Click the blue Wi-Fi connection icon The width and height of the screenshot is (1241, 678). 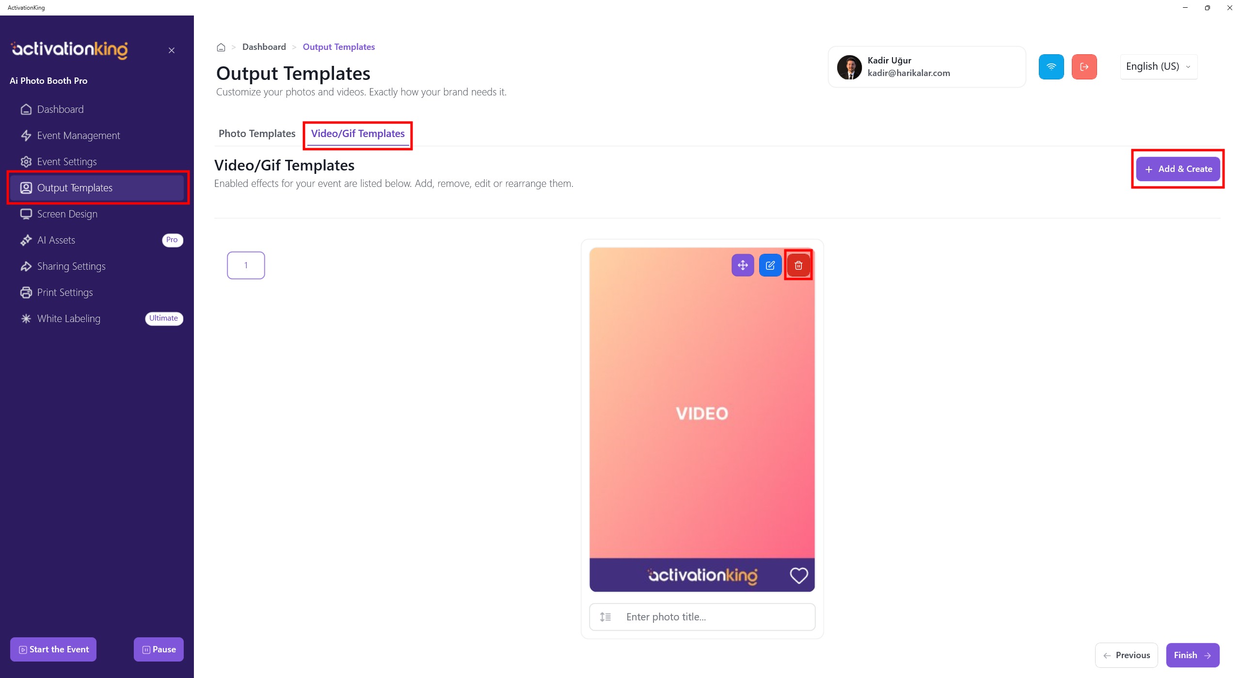pos(1051,67)
